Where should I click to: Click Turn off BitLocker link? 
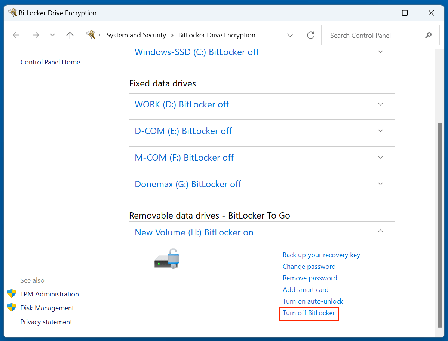coord(309,313)
